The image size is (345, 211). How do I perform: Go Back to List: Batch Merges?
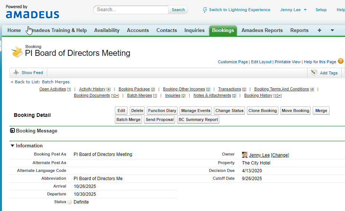tap(42, 82)
